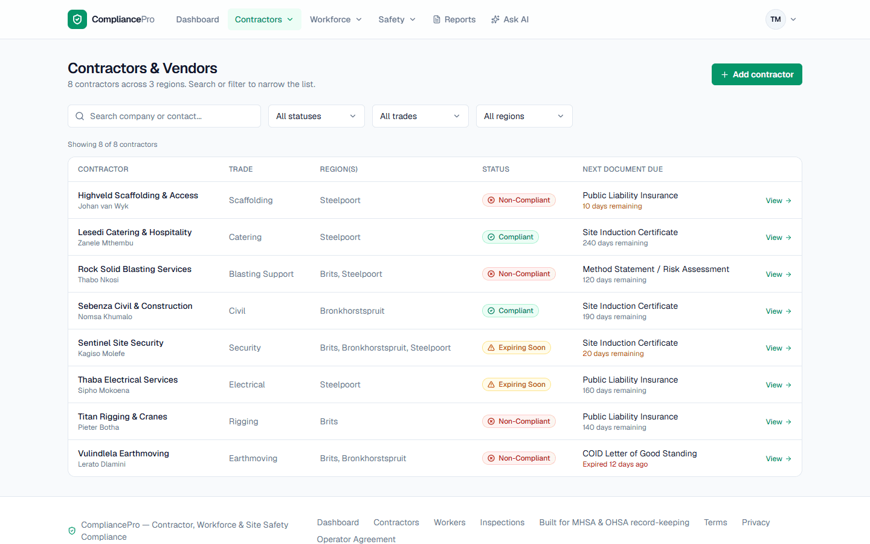This screenshot has width=870, height=544.
Task: View Highveld Scaffolding & Access details
Action: coord(779,201)
